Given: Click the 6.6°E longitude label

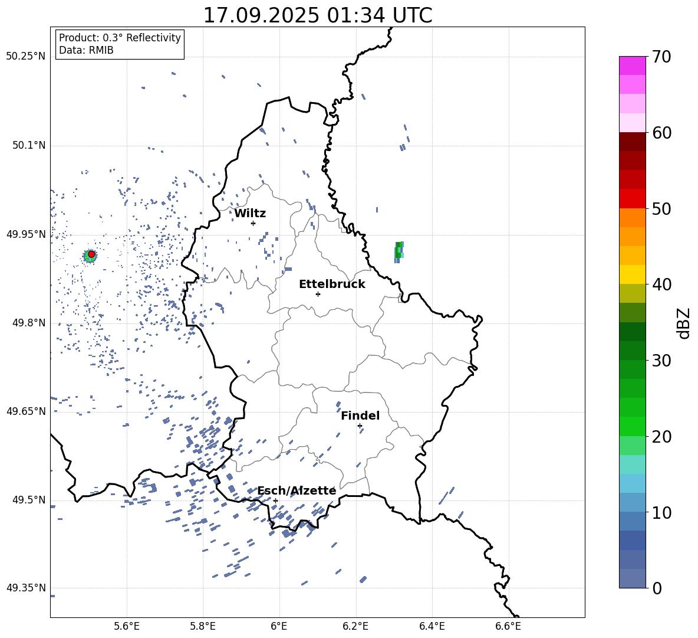Looking at the screenshot, I should (x=508, y=626).
